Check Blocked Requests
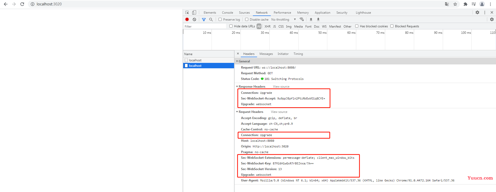This screenshot has width=496, height=192. [x=392, y=26]
